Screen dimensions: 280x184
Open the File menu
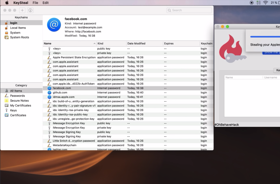(x=35, y=3)
